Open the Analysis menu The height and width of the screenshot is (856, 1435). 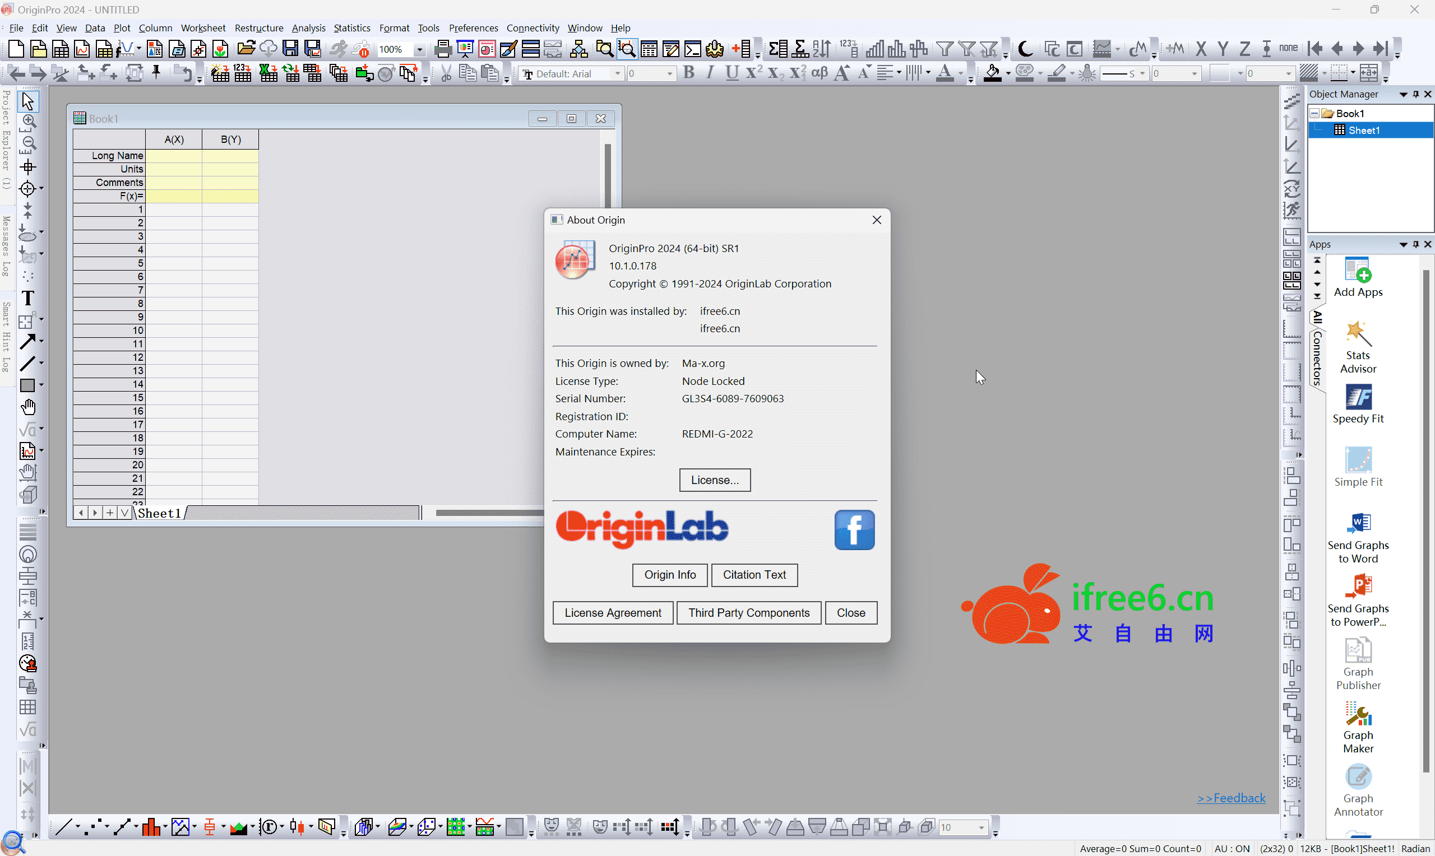[308, 27]
